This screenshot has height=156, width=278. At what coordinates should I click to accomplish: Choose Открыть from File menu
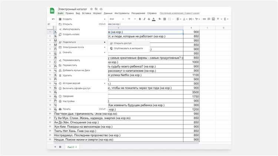(82, 24)
